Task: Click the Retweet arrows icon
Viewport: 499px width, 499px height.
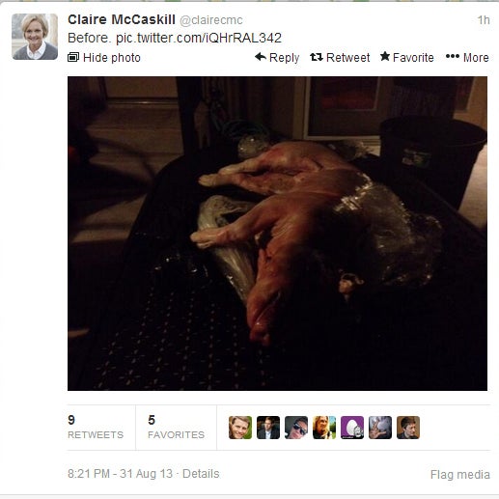Action: tap(317, 57)
